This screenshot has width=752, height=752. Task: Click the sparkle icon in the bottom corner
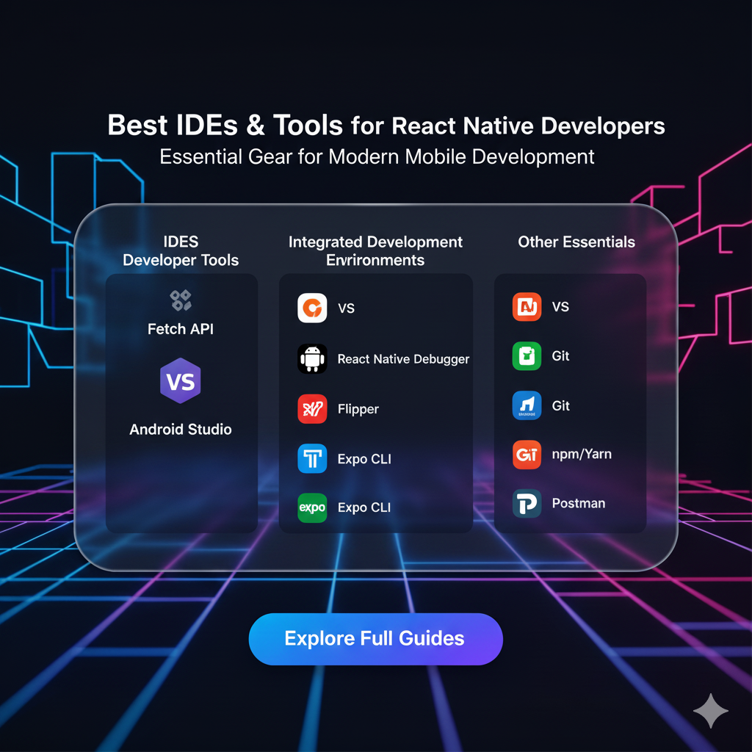point(710,710)
